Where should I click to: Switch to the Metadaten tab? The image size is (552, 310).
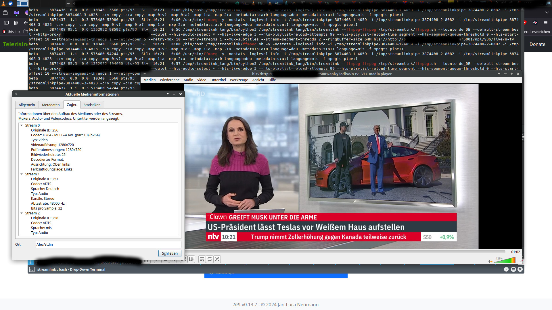[x=51, y=105]
